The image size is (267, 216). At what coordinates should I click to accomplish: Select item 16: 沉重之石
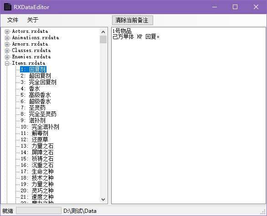pos(37,165)
